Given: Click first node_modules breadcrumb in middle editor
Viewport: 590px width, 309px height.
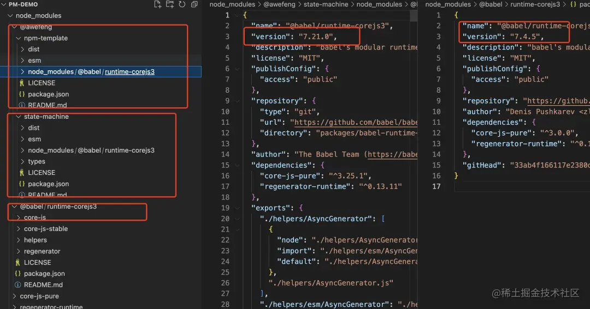Looking at the screenshot, I should [x=232, y=4].
